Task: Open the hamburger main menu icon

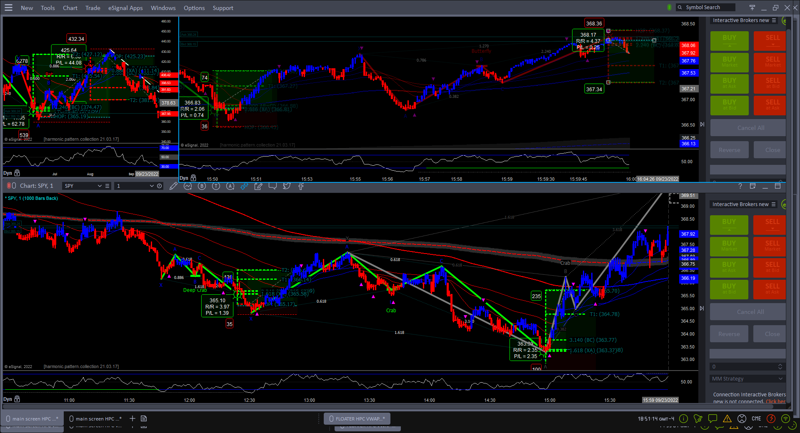Action: [8, 7]
